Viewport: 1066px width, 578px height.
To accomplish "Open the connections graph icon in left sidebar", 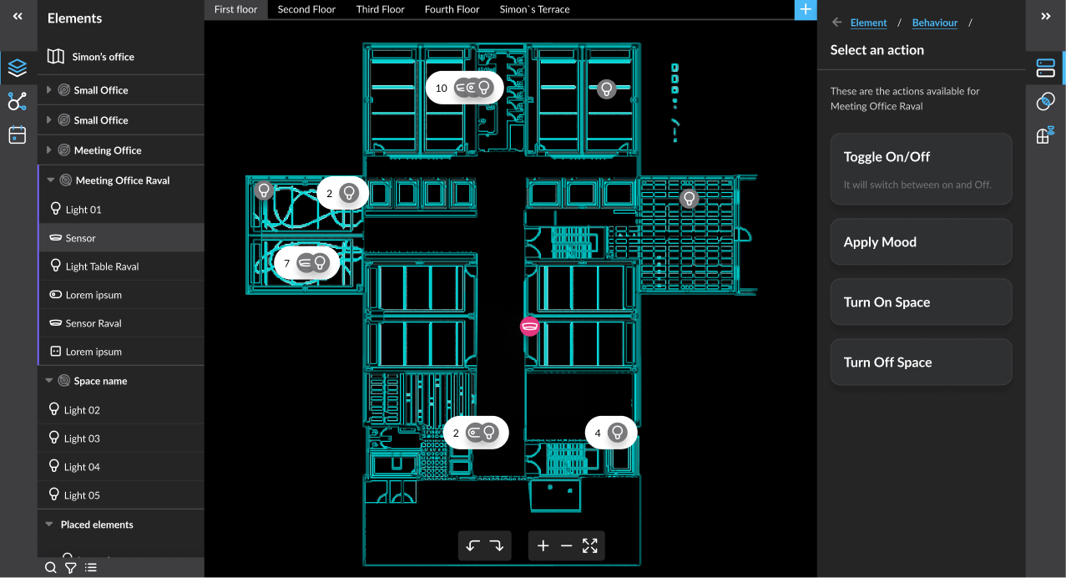I will tap(18, 102).
